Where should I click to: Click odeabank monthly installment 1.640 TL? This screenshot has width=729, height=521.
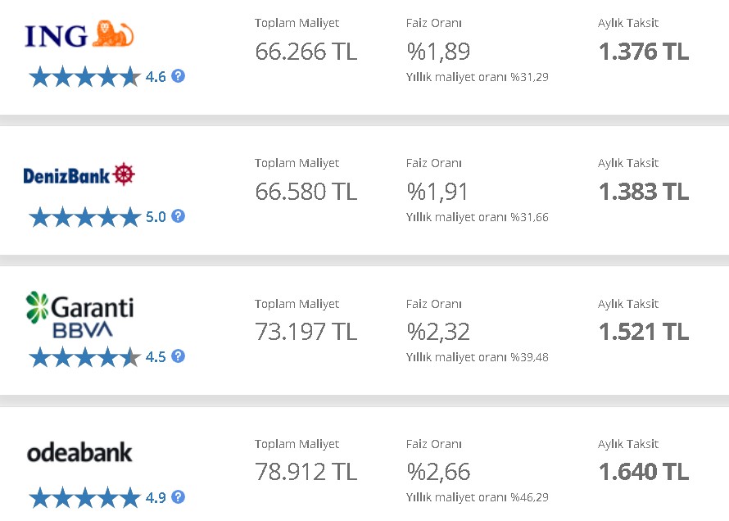[644, 472]
